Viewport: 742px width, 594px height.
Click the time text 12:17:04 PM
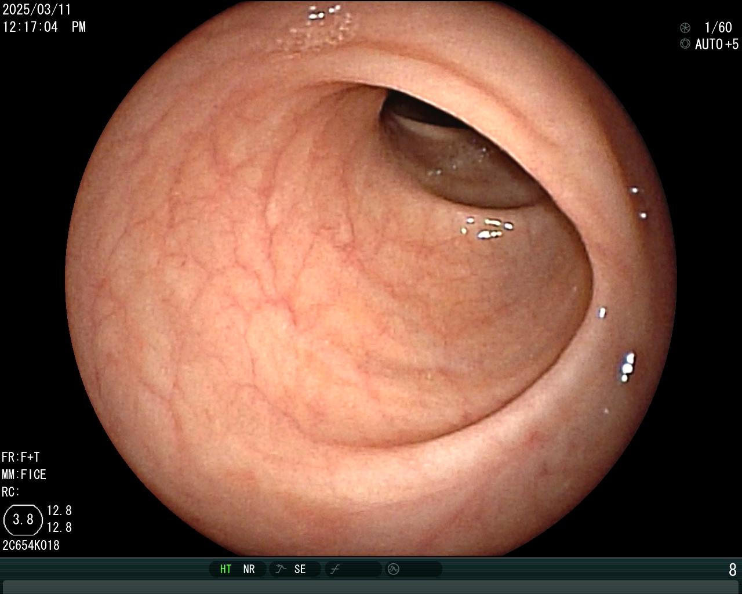point(44,27)
